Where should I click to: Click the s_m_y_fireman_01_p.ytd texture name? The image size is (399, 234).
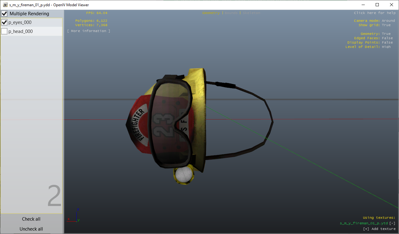364,223
